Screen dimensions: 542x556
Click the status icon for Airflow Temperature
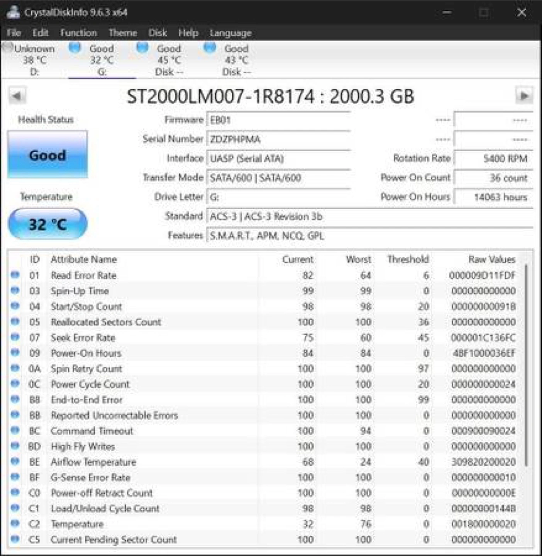[15, 461]
